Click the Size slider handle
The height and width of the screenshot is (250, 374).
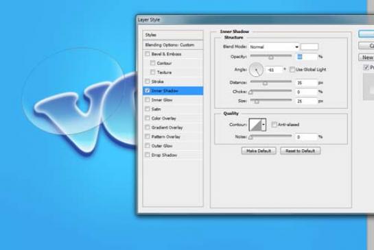pyautogui.click(x=257, y=101)
